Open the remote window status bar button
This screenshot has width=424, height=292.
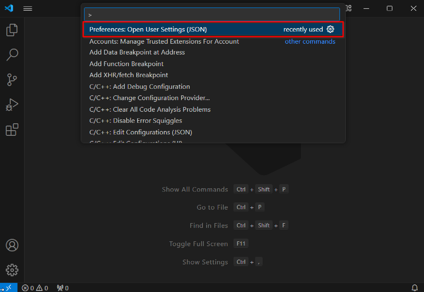point(9,288)
